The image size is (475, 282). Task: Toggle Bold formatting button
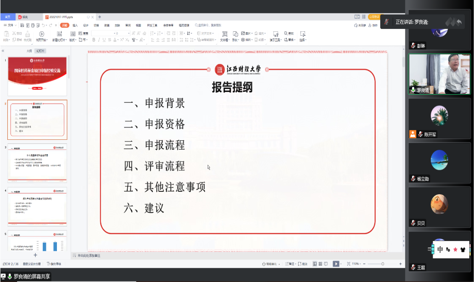94,40
